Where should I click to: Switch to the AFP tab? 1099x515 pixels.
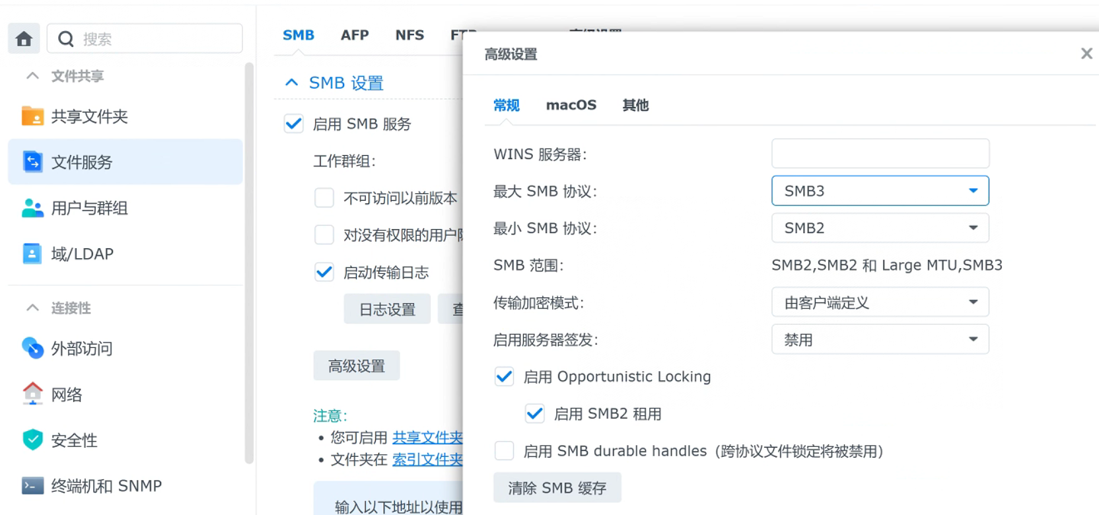(x=355, y=35)
